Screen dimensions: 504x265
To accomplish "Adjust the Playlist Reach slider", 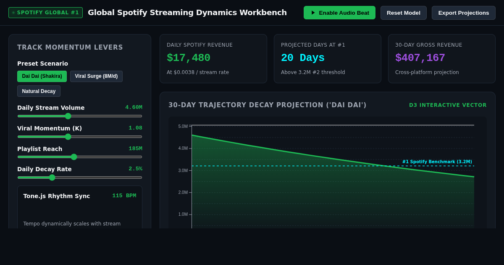I will 80,157.
